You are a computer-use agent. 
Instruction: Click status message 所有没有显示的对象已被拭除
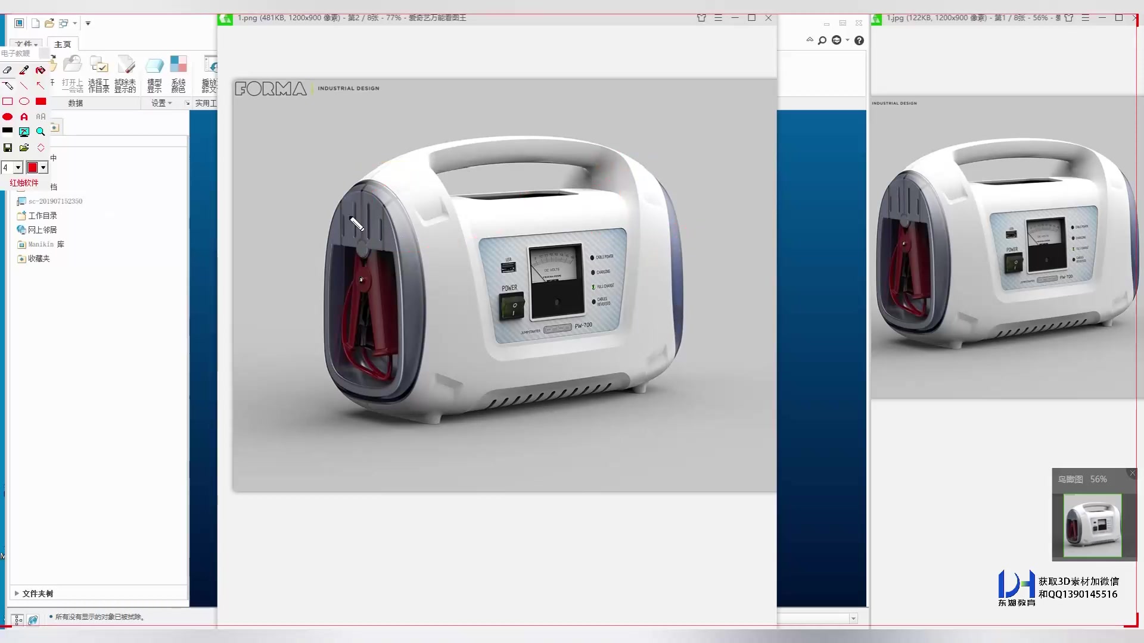coord(100,617)
